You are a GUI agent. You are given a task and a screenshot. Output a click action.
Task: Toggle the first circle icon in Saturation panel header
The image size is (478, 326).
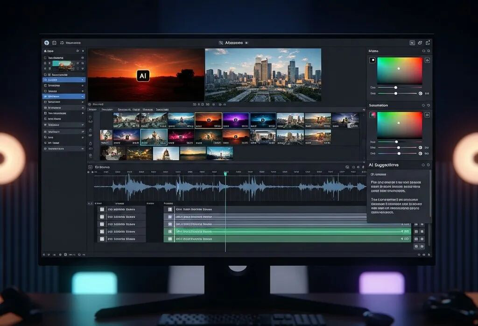423,106
